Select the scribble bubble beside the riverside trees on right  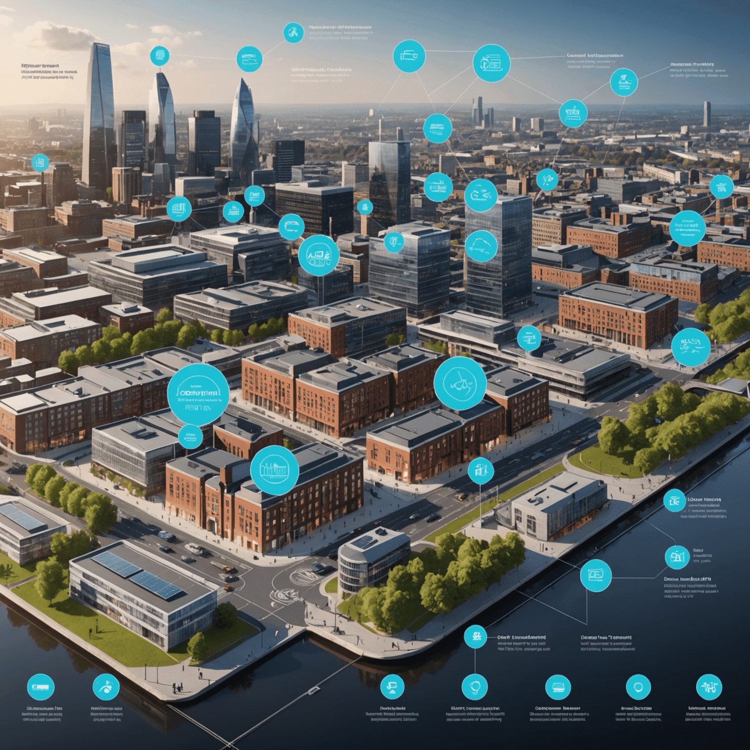(691, 347)
